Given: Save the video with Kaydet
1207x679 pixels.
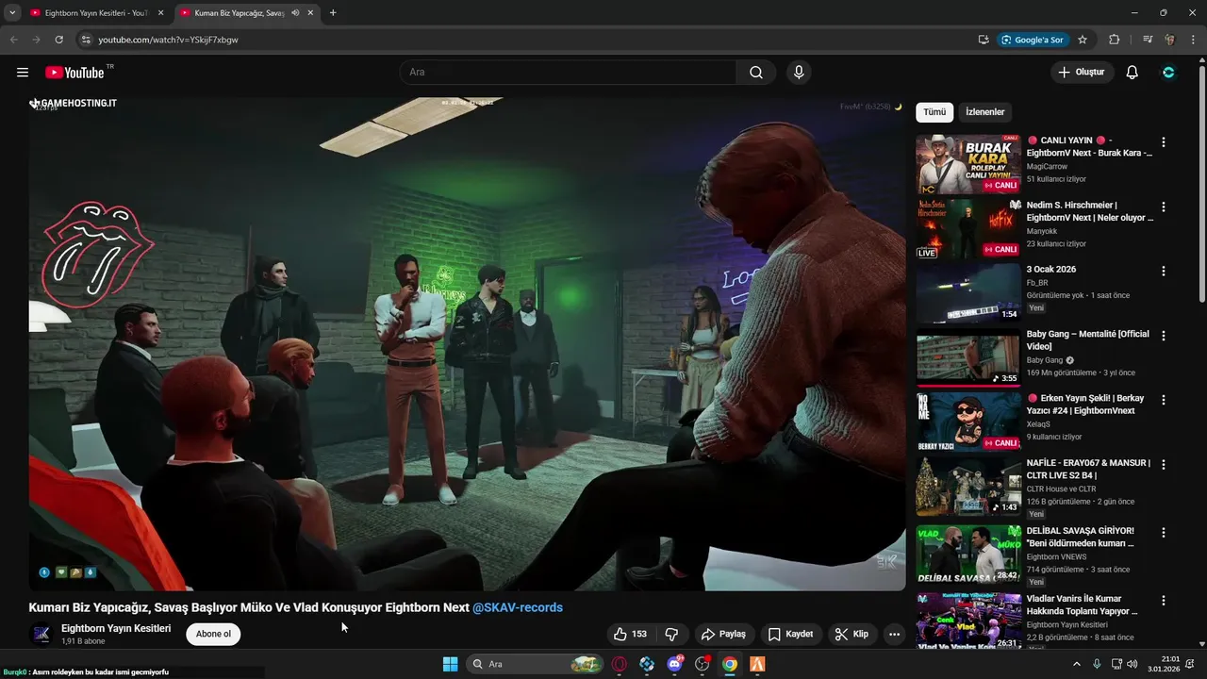Looking at the screenshot, I should [x=790, y=634].
